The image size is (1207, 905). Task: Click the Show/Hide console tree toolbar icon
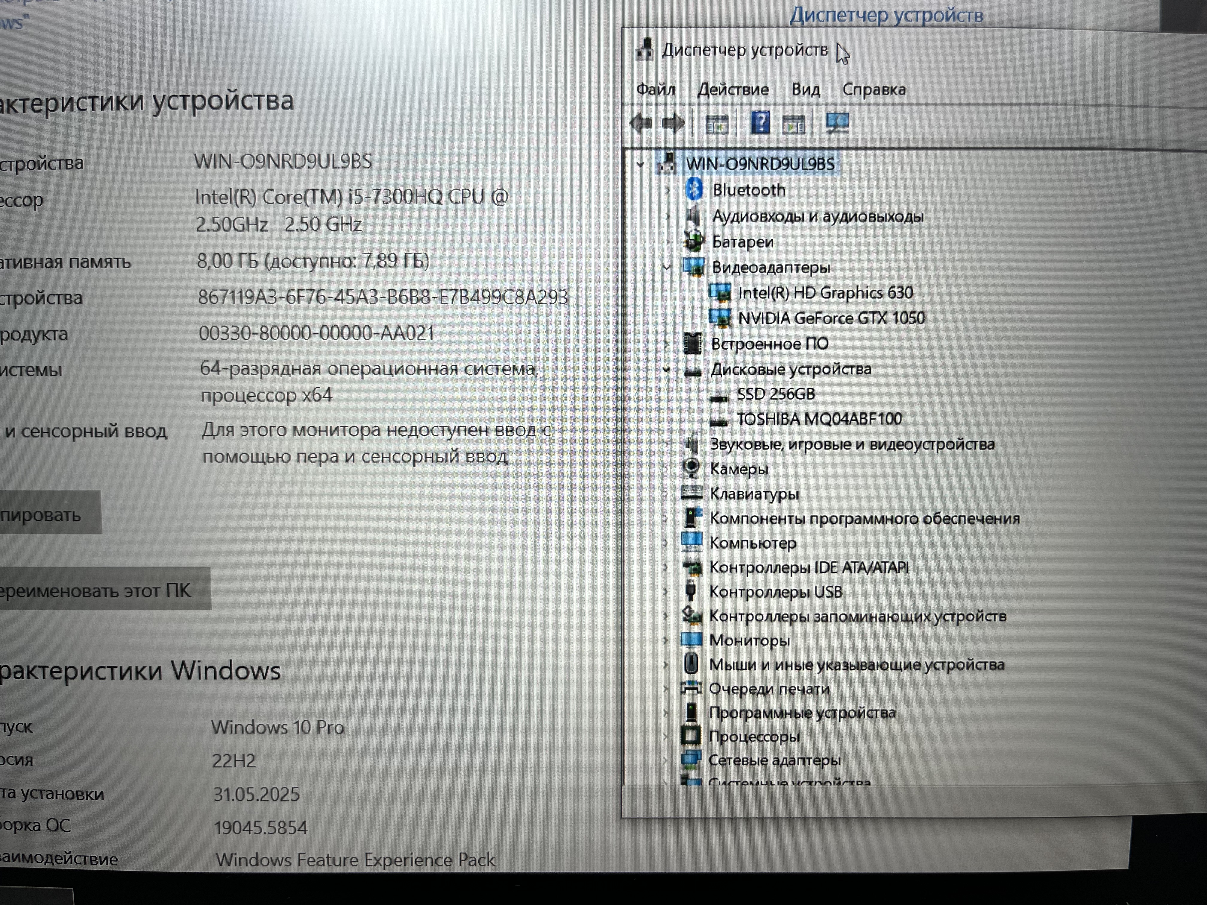(x=717, y=125)
